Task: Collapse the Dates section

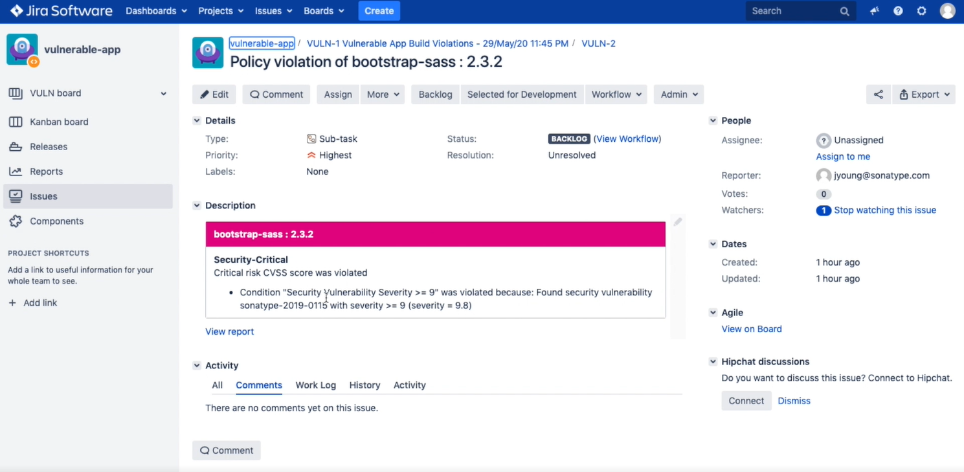Action: pyautogui.click(x=713, y=244)
